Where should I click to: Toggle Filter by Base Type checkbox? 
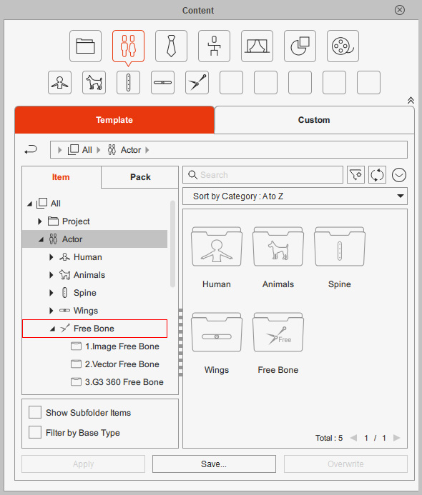[x=35, y=432]
